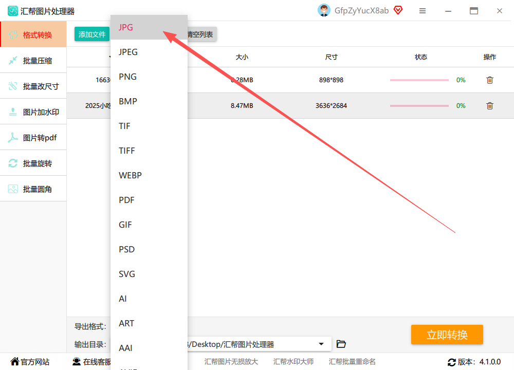This screenshot has width=514, height=370.
Task: Check for updates via version refresh icon
Action: pos(452,362)
